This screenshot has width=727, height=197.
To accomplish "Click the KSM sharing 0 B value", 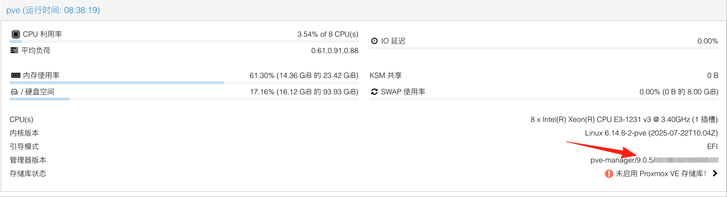I will tap(712, 75).
